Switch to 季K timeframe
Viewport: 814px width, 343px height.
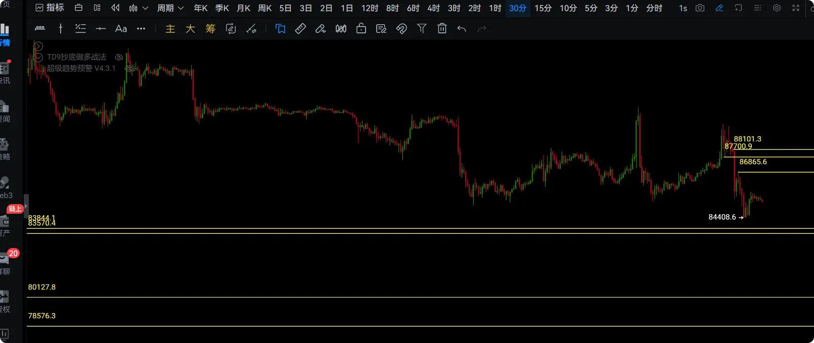tap(222, 8)
